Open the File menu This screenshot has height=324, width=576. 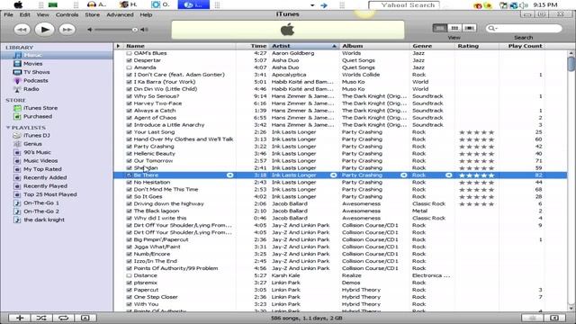8,14
